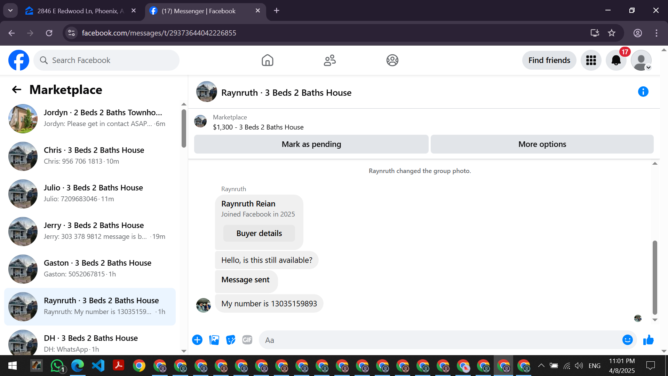Send a thumbs-up like
Viewport: 668px width, 376px height.
[649, 340]
